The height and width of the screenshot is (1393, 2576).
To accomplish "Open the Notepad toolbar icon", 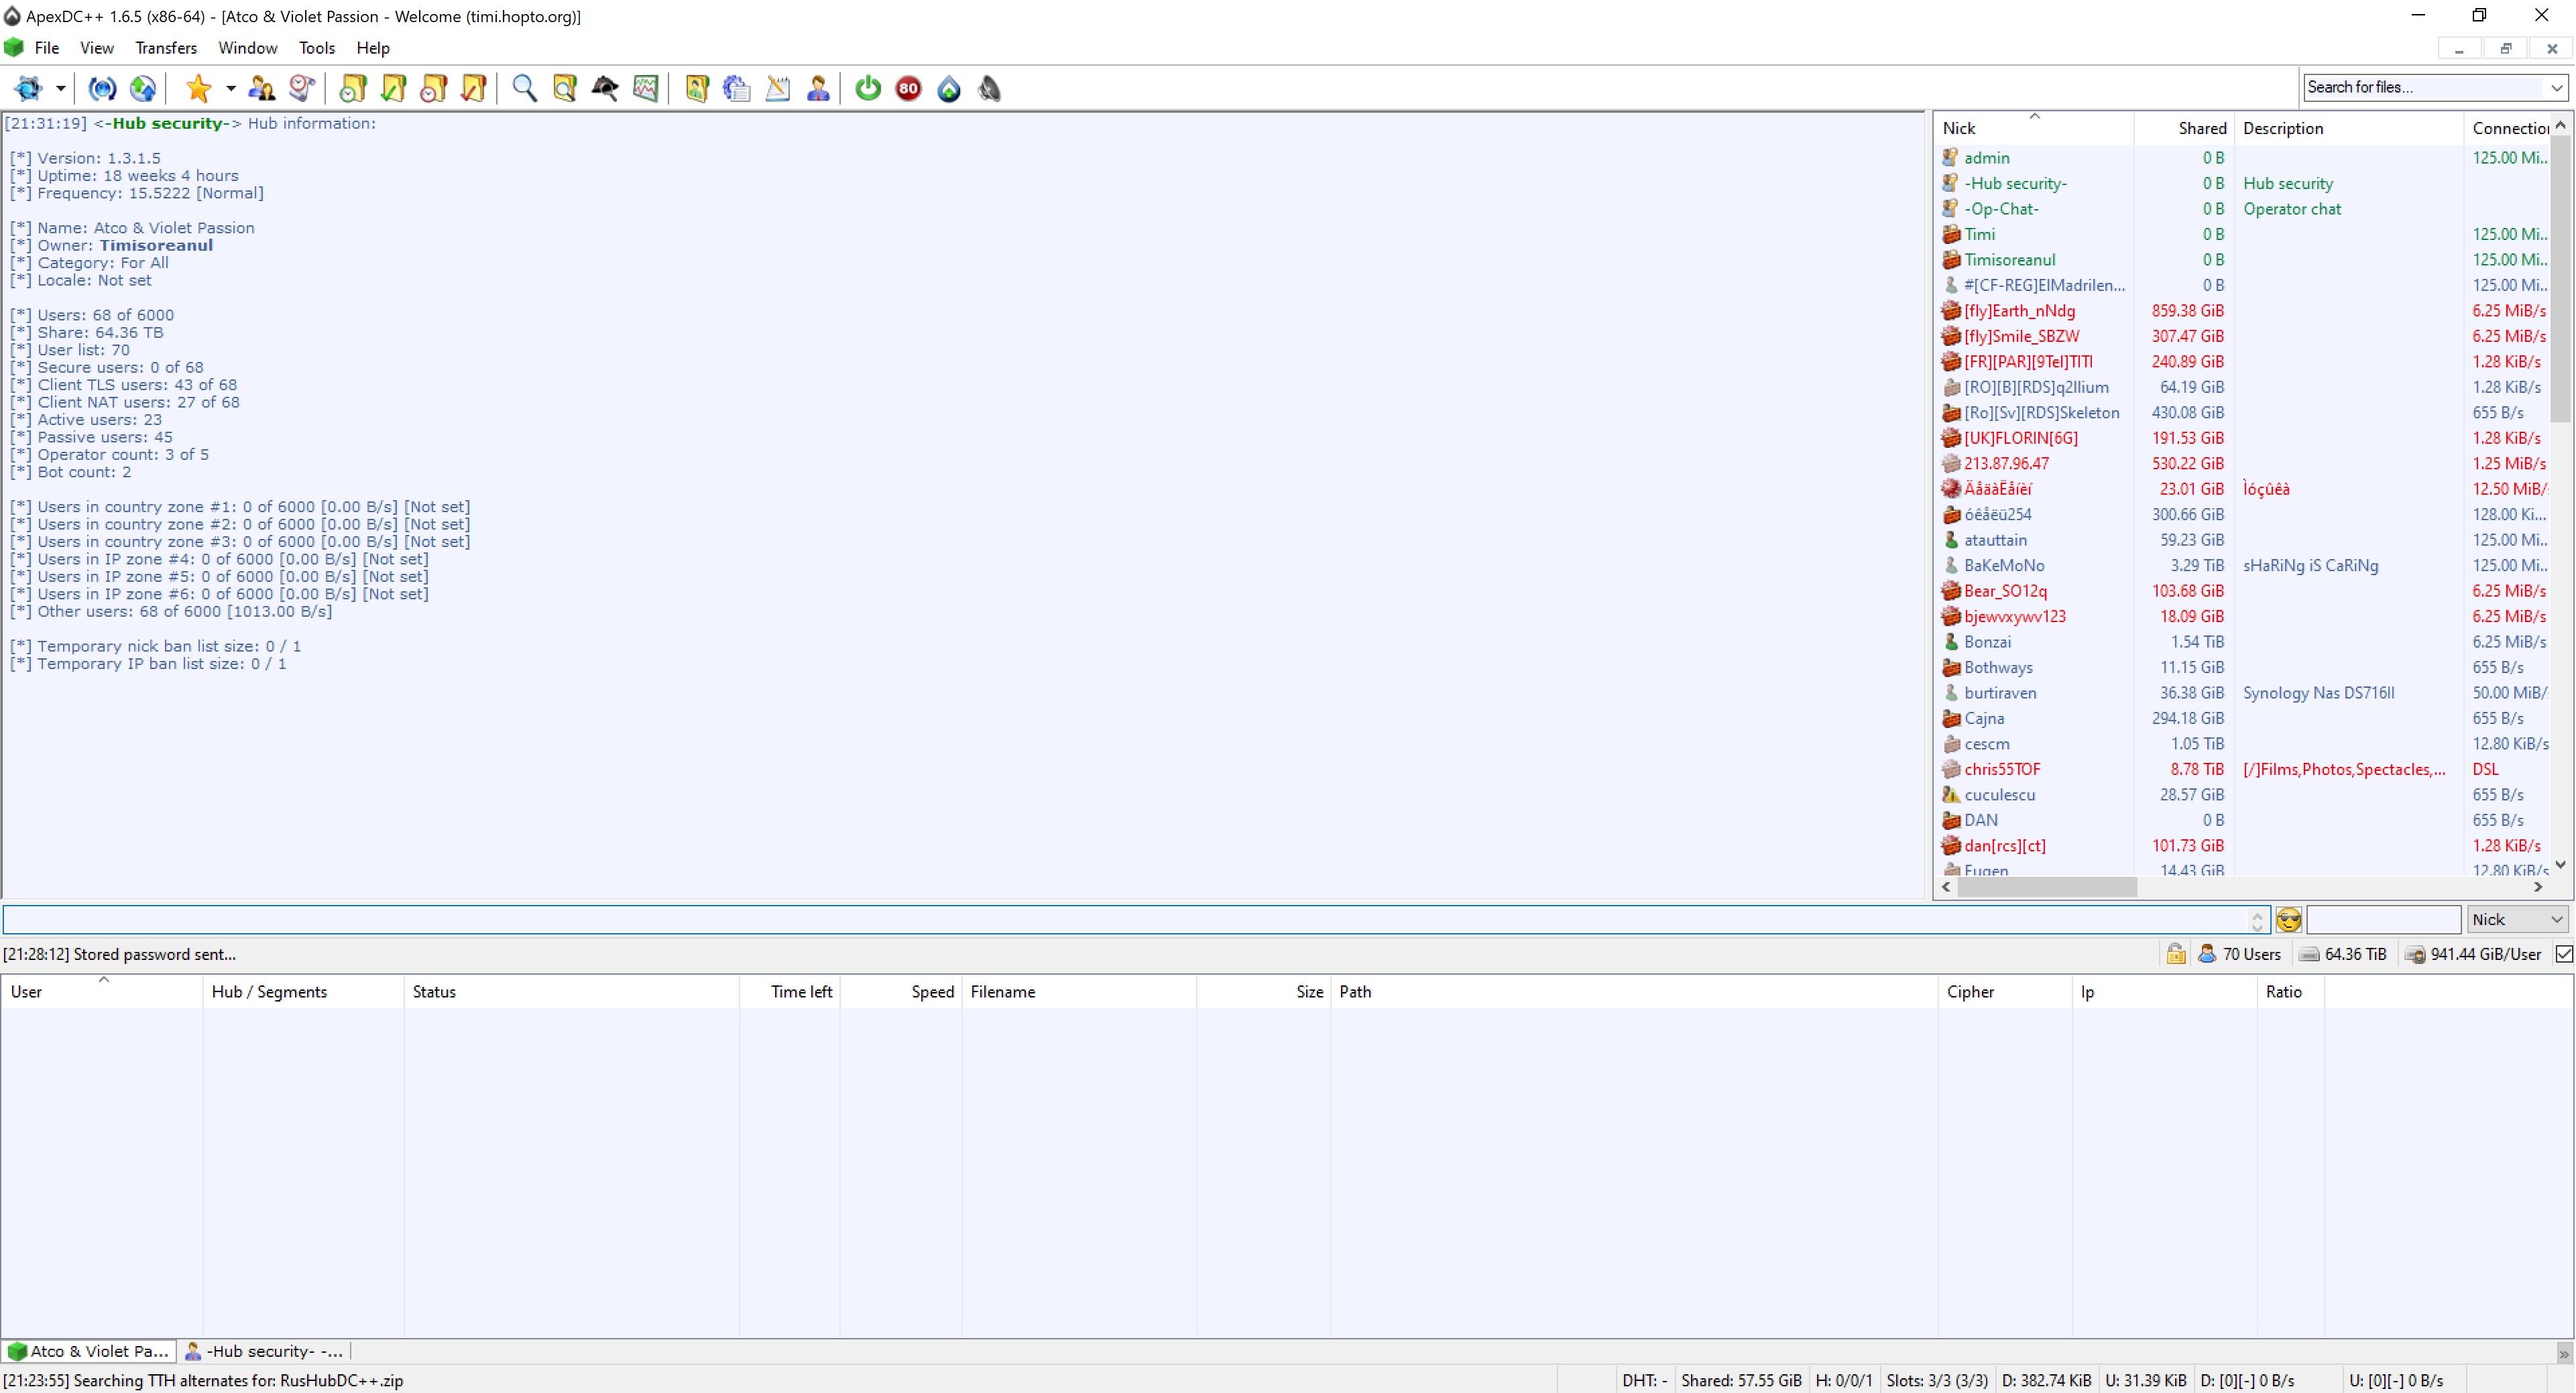I will click(778, 88).
